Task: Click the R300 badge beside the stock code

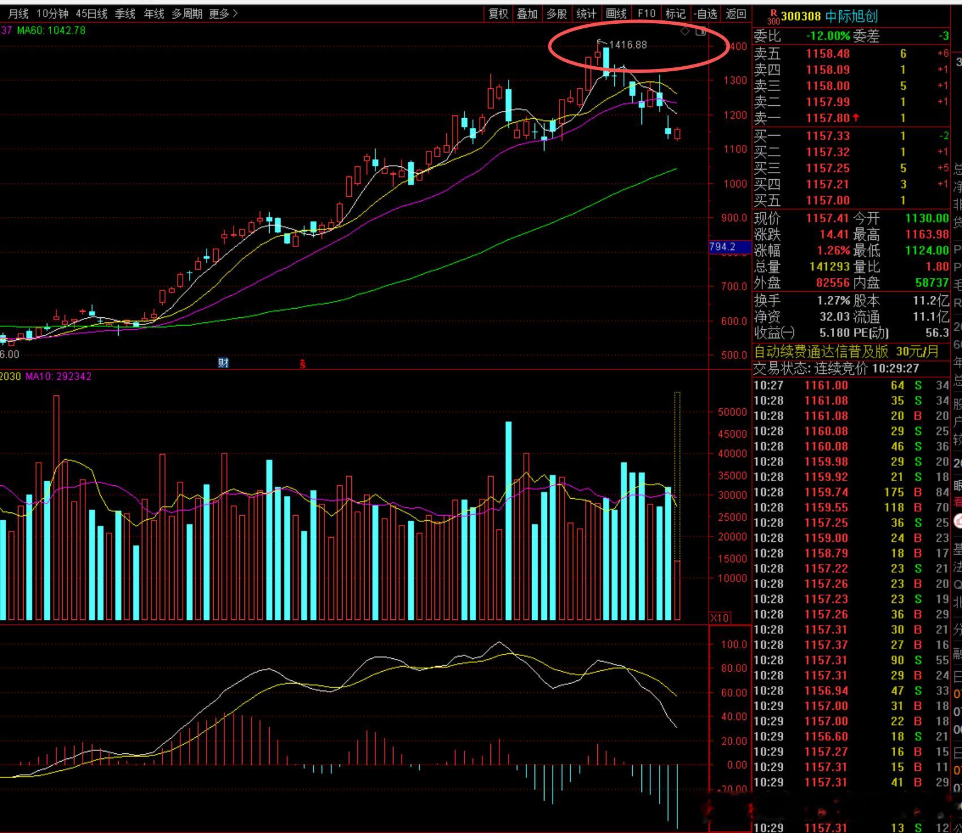Action: click(773, 17)
